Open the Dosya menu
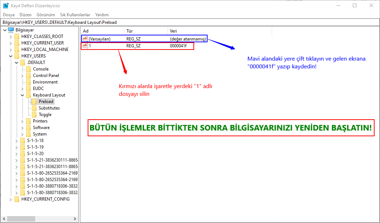 point(9,15)
